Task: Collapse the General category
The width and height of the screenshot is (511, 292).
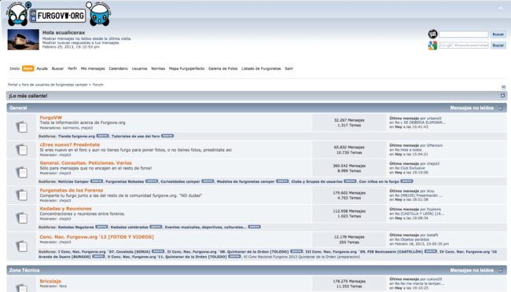Action: pos(501,108)
